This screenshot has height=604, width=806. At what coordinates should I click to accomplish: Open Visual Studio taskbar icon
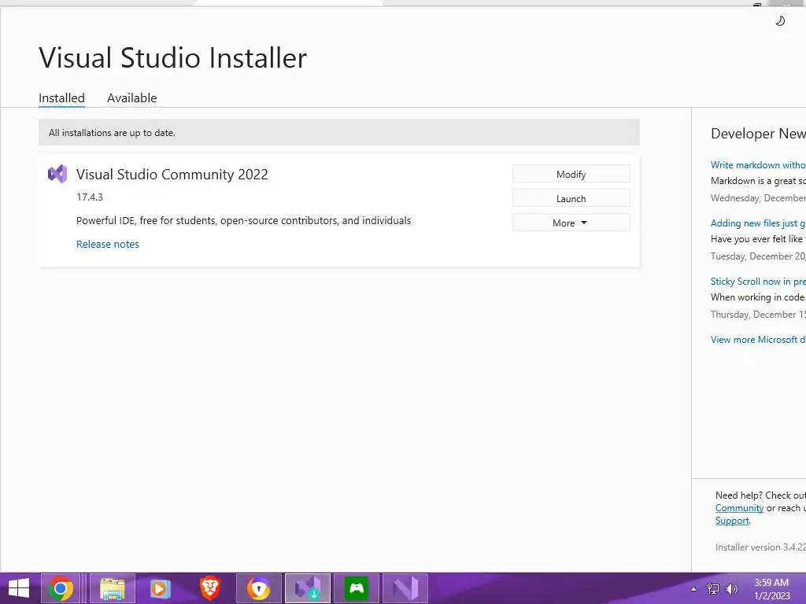pyautogui.click(x=405, y=588)
